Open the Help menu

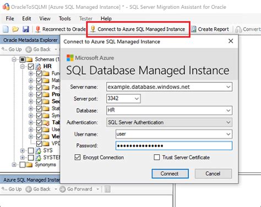click(106, 19)
